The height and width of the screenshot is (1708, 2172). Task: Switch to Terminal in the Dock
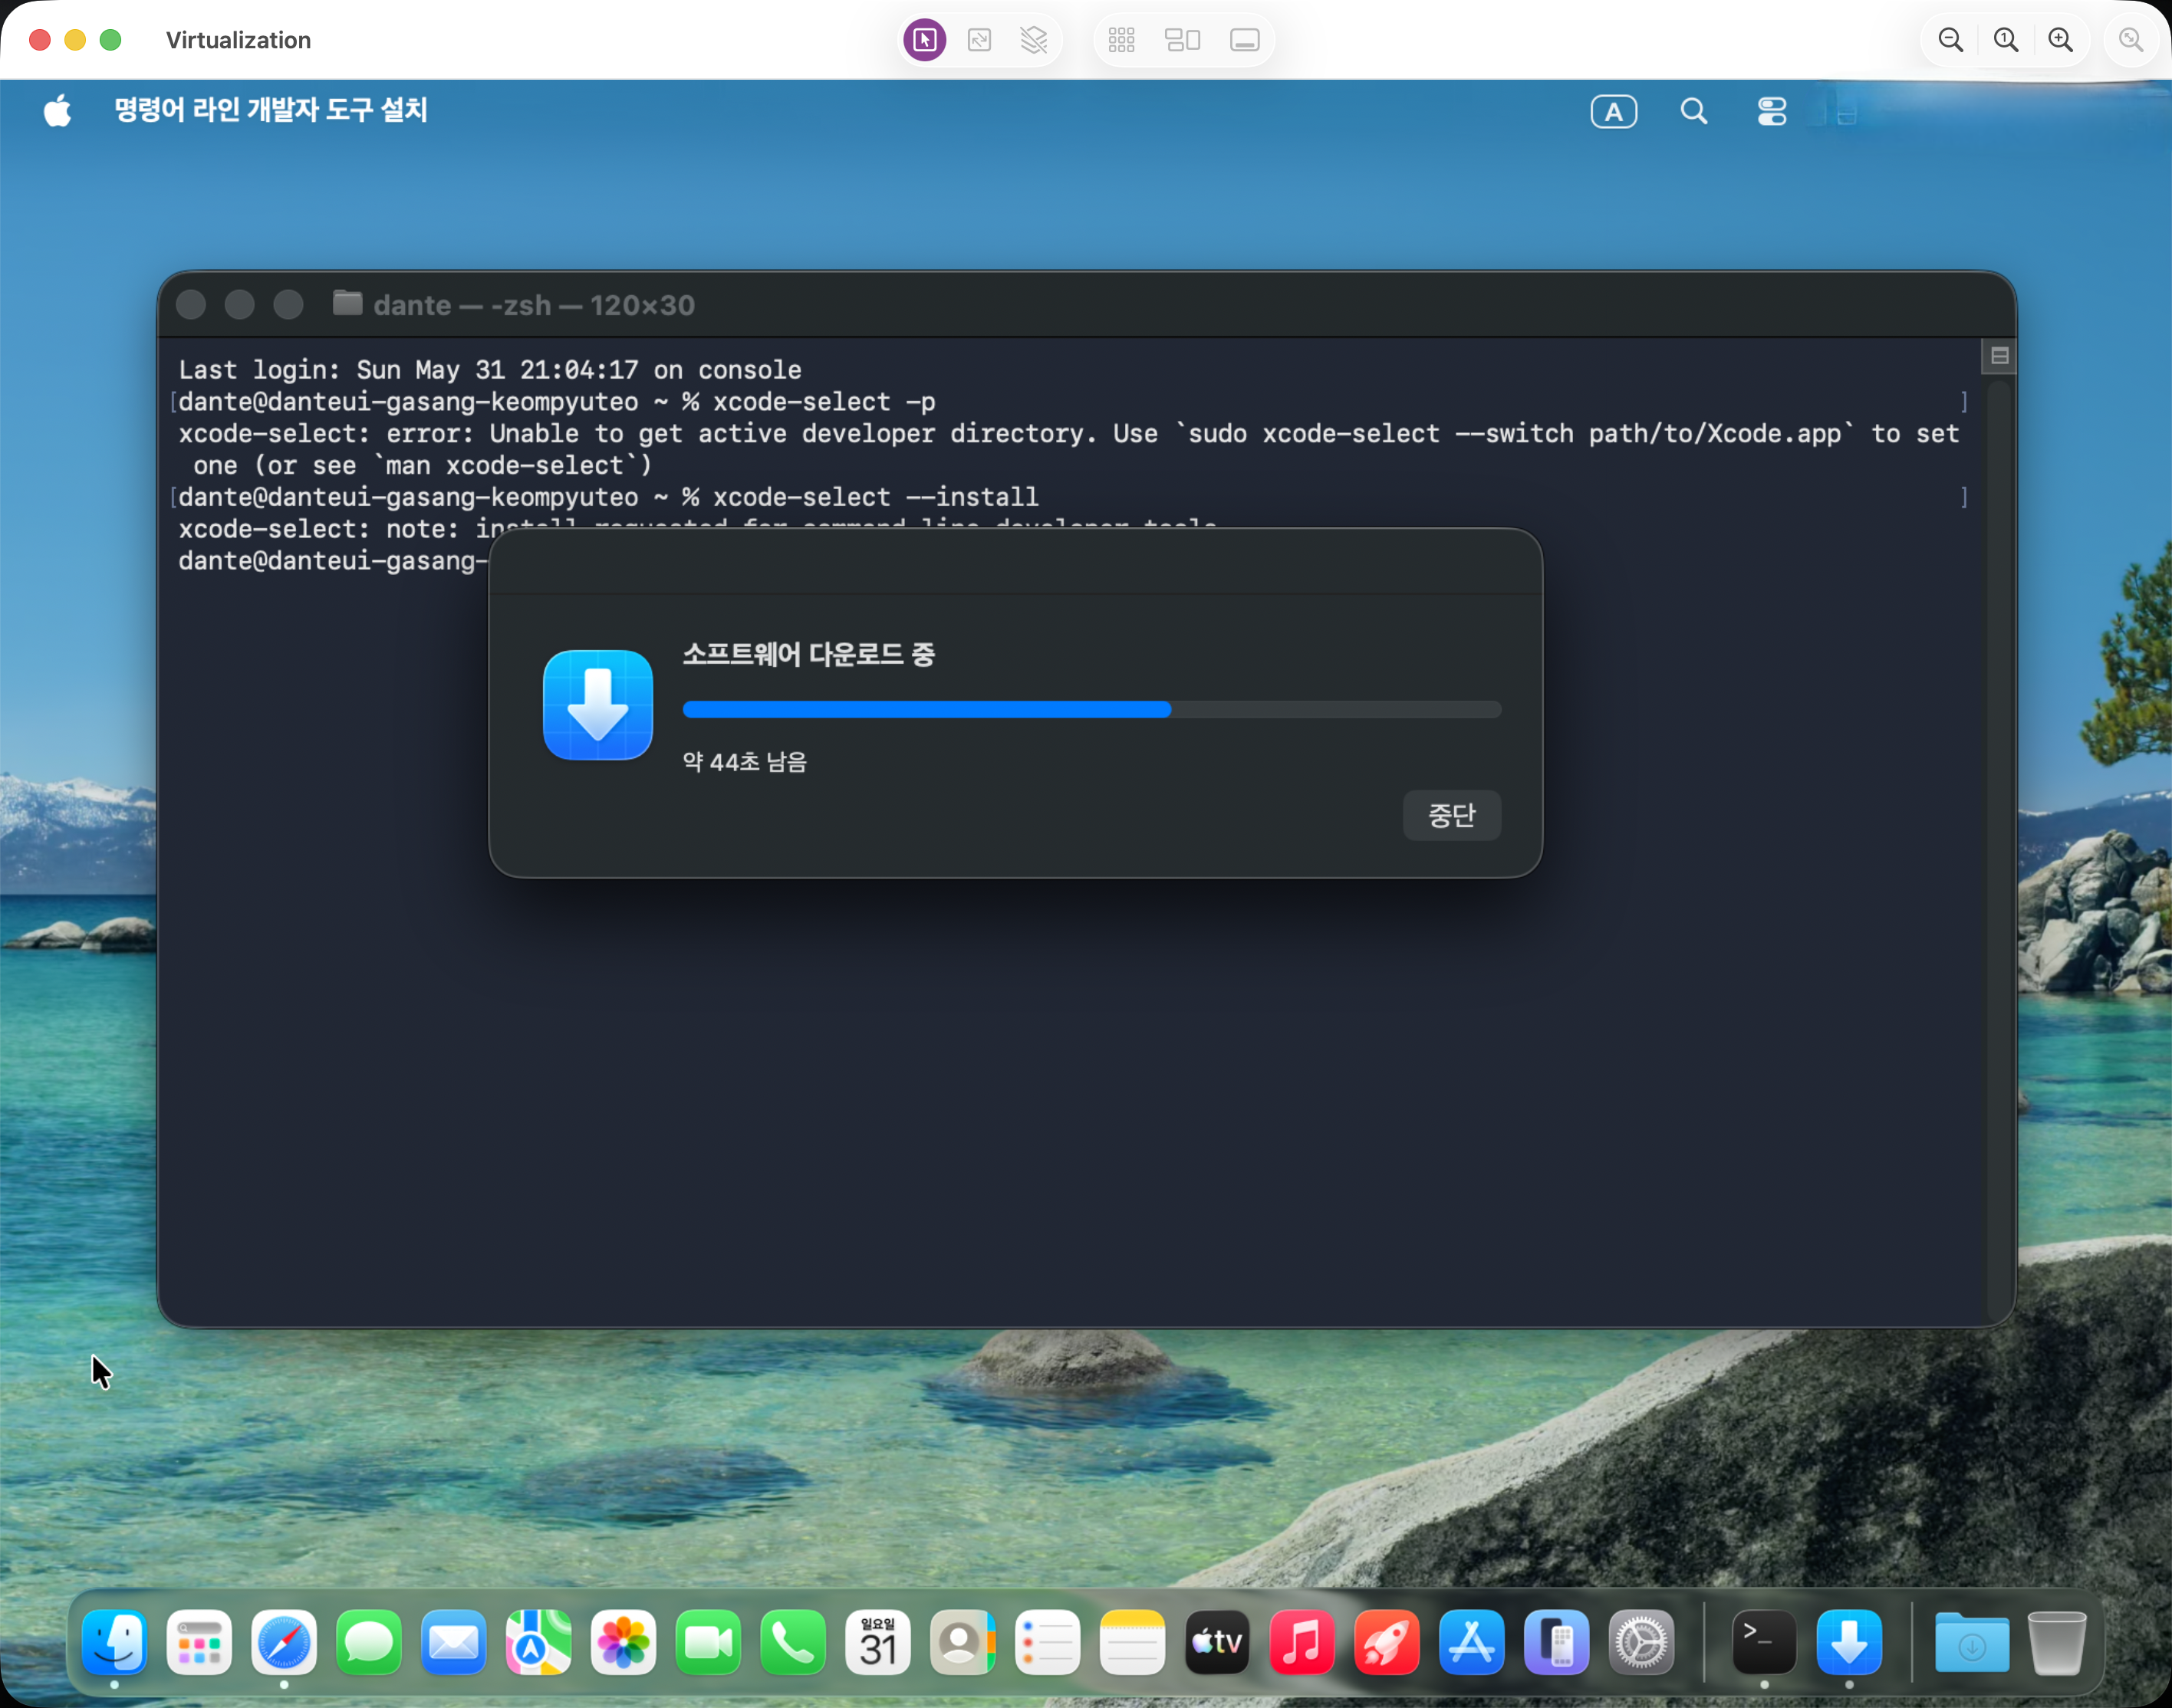pos(1764,1643)
